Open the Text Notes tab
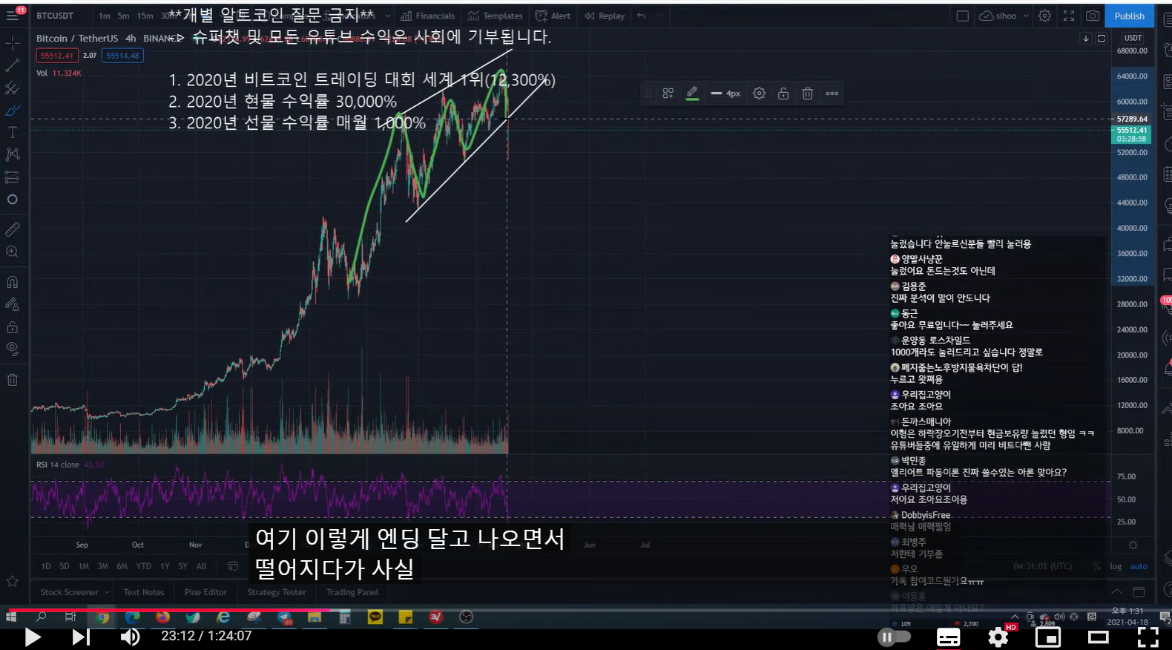1172x650 pixels. [144, 592]
